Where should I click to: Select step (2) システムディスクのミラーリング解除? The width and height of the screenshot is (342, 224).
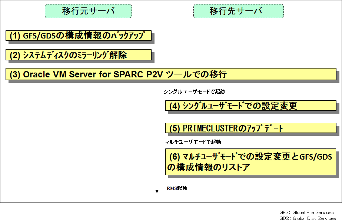79,55
